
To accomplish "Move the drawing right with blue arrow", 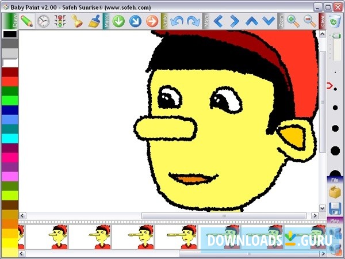I will click(235, 21).
